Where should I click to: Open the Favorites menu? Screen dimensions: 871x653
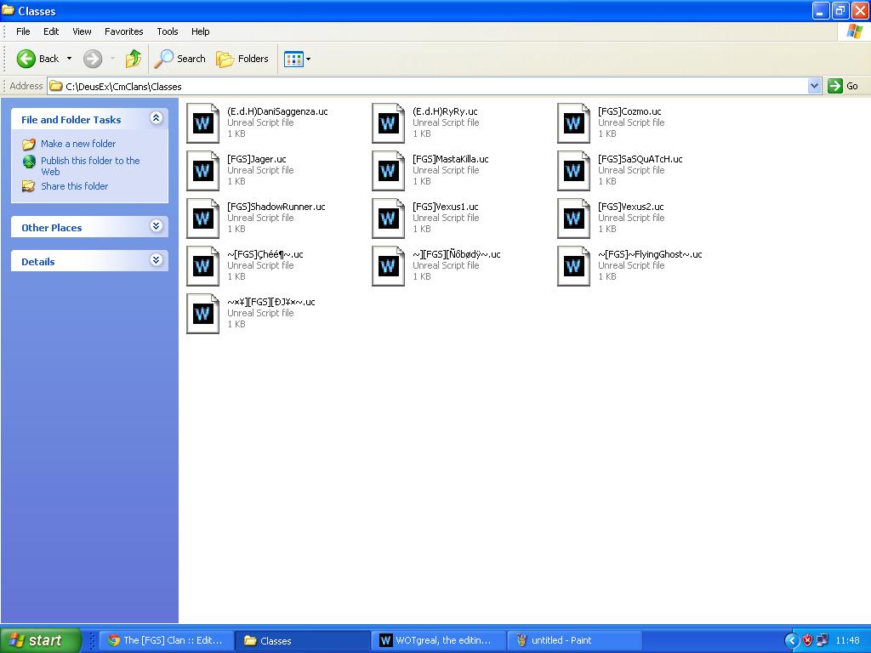(x=123, y=31)
